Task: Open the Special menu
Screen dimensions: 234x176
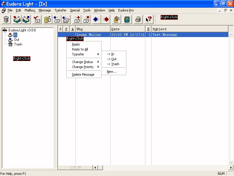Action: 75,10
